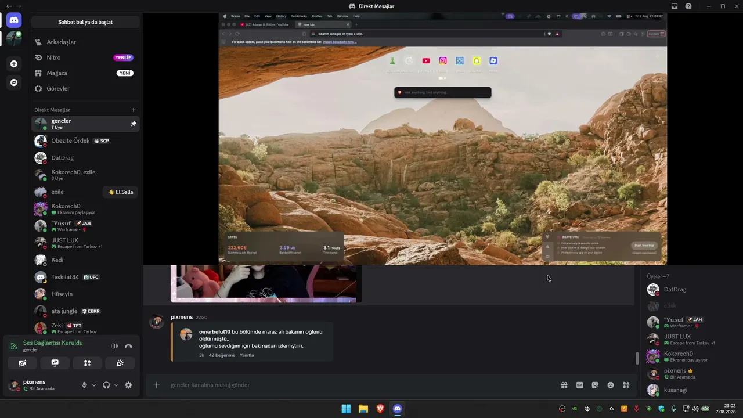This screenshot has width=743, height=418.
Task: Open the pixmens user panel avatar
Action: pos(13,385)
